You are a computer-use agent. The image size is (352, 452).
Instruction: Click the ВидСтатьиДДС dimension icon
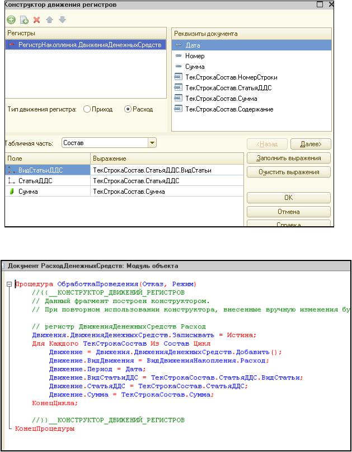12,170
